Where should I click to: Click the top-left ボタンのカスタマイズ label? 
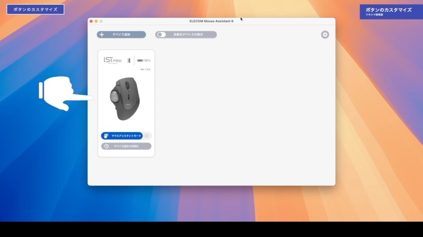(36, 9)
